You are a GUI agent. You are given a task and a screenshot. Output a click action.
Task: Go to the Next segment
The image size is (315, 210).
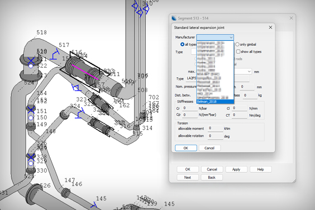pos(188,178)
